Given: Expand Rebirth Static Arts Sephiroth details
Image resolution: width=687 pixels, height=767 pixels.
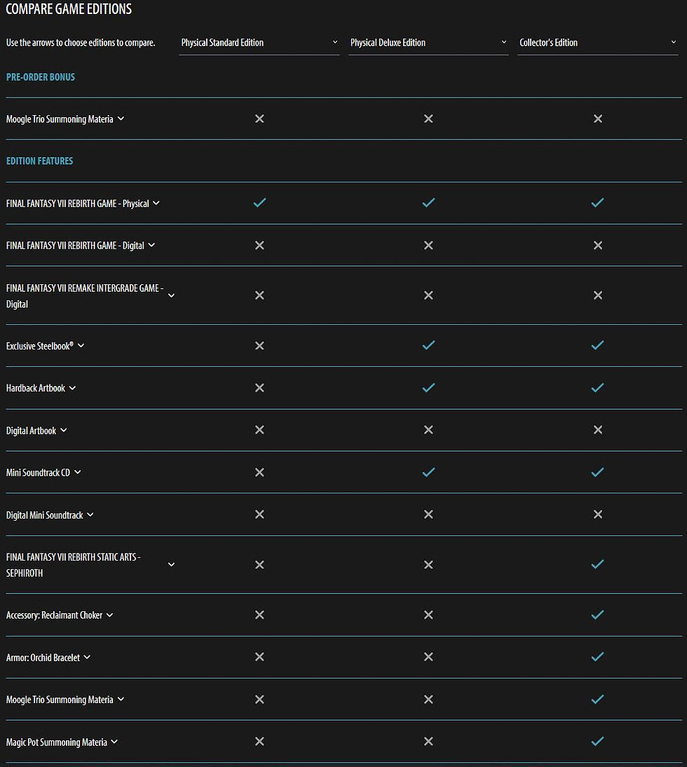Looking at the screenshot, I should click(171, 564).
